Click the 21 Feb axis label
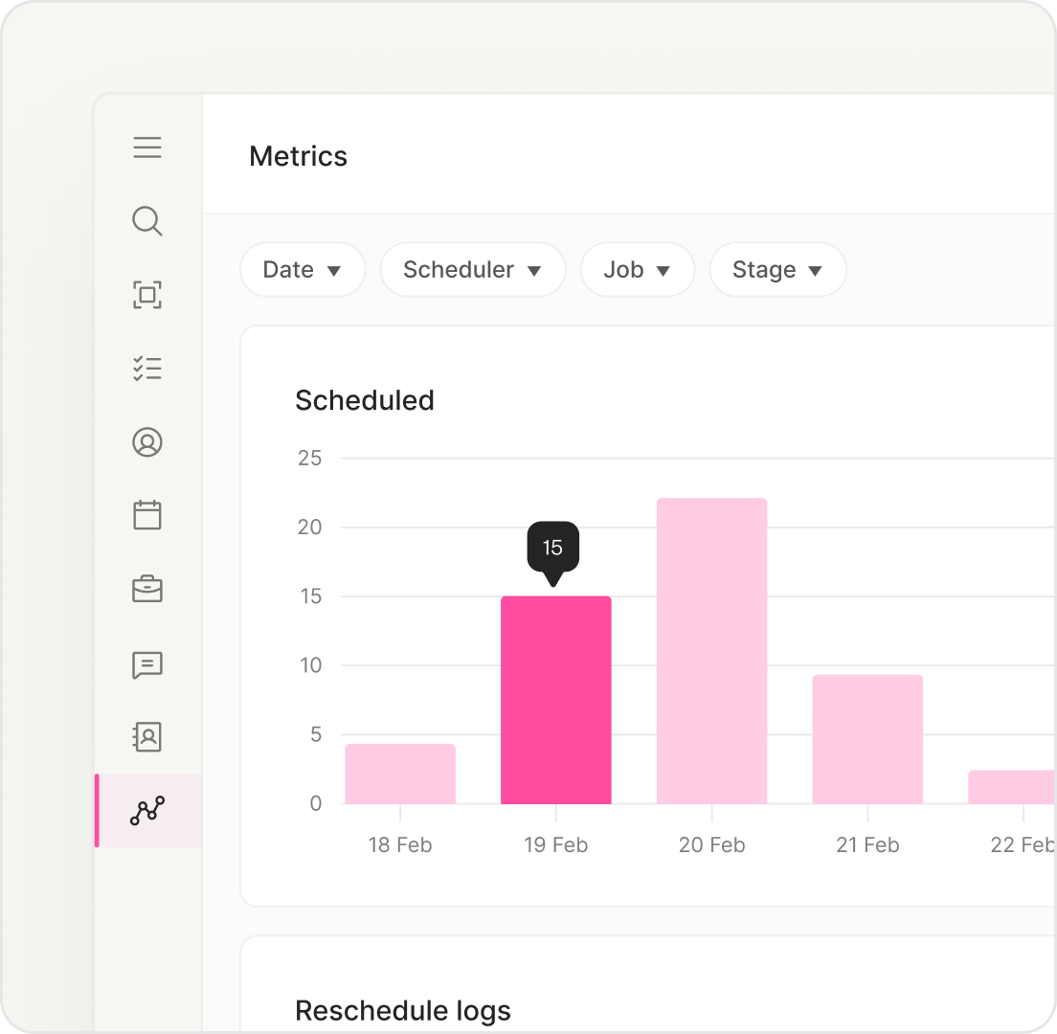The image size is (1057, 1034). 867,844
